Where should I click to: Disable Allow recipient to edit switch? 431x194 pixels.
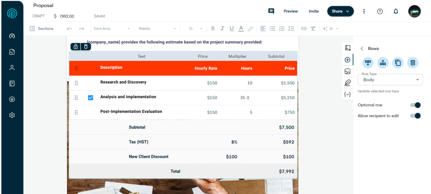pyautogui.click(x=415, y=116)
